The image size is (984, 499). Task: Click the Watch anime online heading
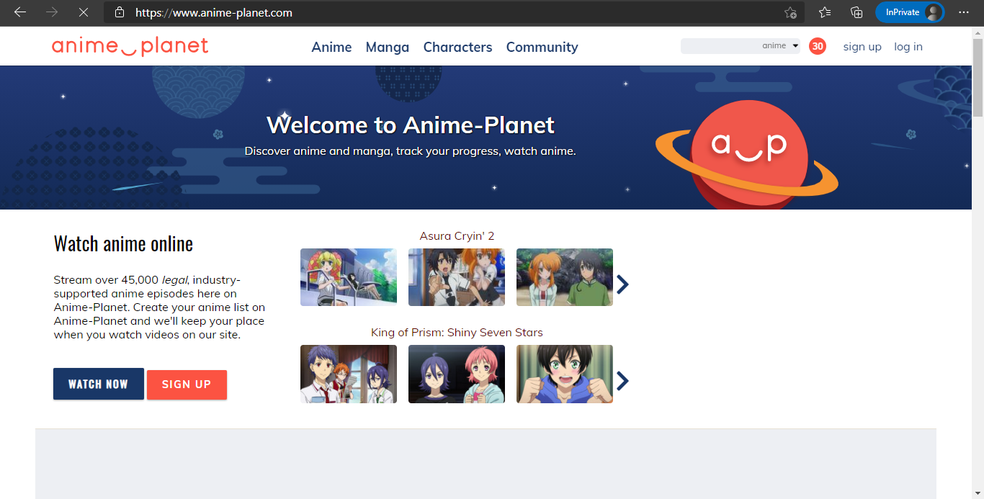pos(123,244)
